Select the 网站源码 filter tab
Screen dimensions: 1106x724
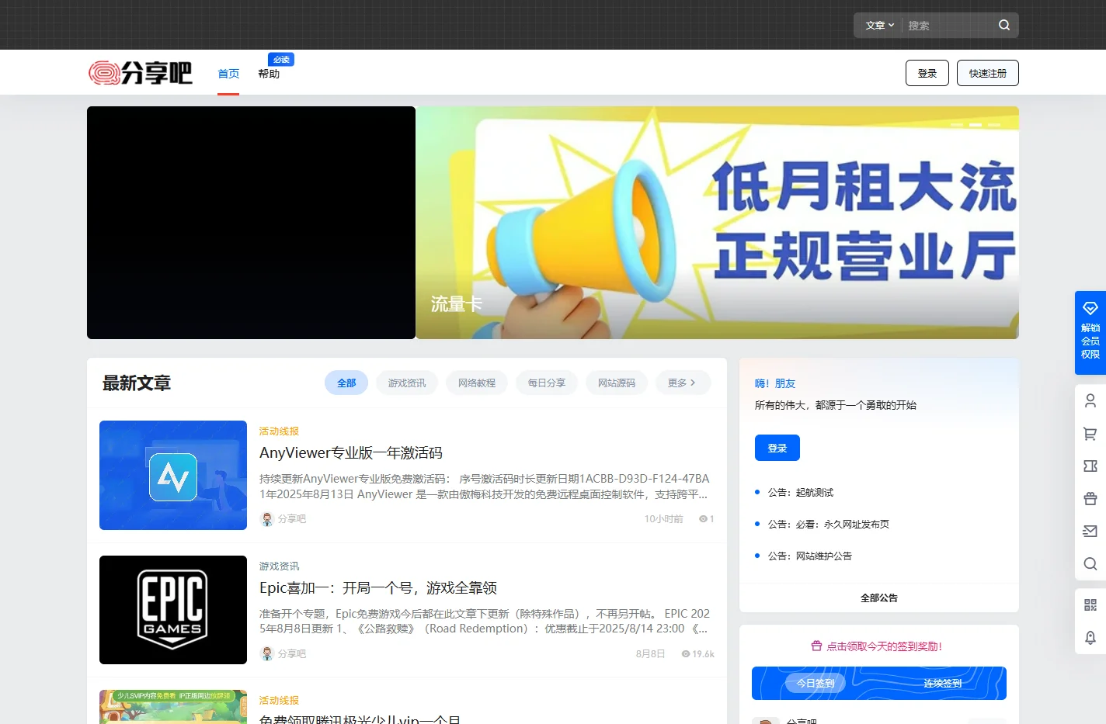(x=617, y=383)
